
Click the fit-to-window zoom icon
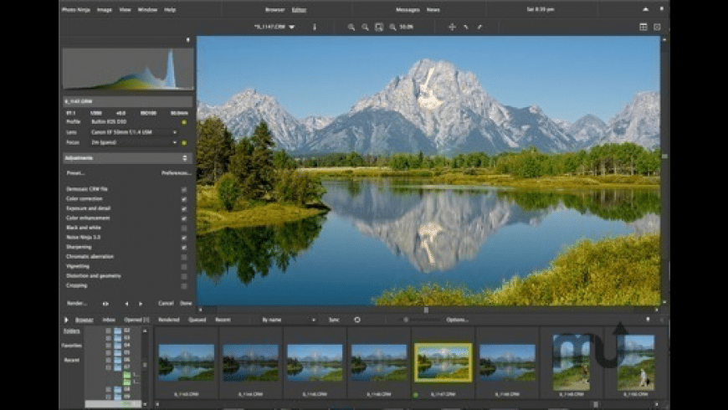(379, 27)
